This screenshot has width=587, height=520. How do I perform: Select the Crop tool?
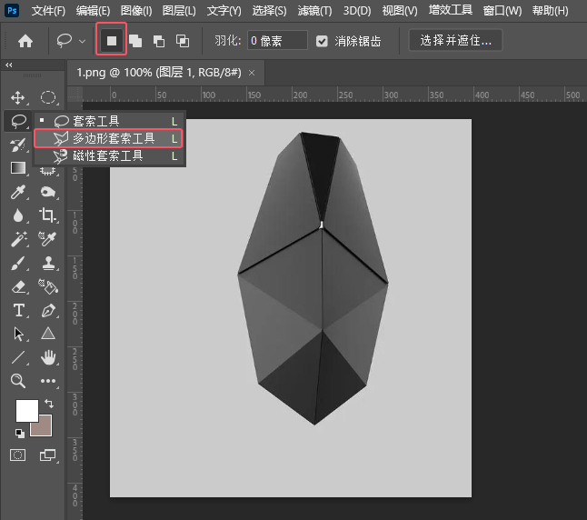48,215
